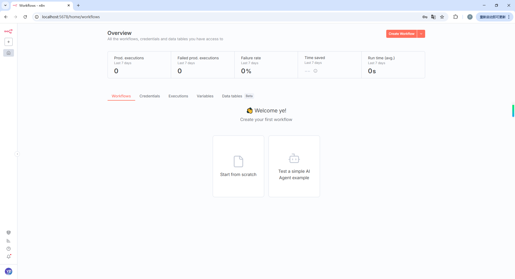
Task: Open the Prod. executions stat card
Action: pos(139,65)
